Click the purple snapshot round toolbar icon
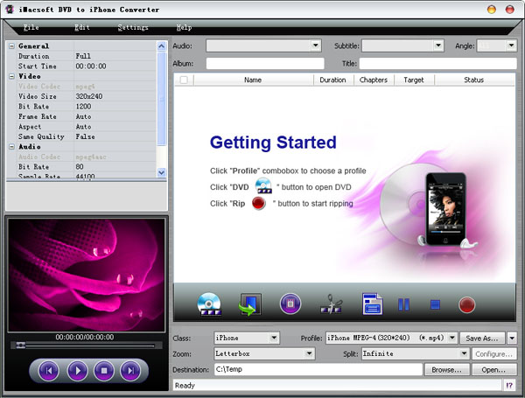Screen dimensions: 525x398 tap(290, 304)
